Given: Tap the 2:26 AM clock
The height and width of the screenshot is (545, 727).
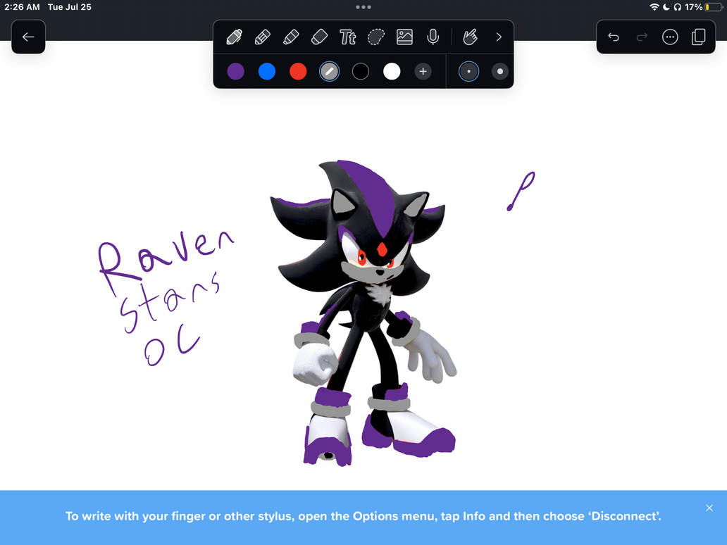Looking at the screenshot, I should point(22,7).
